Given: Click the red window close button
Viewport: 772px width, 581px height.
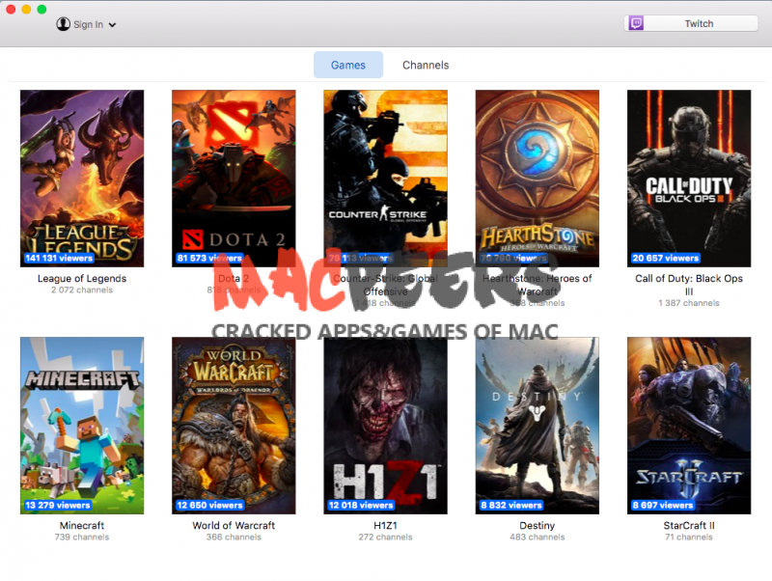Looking at the screenshot, I should pyautogui.click(x=11, y=9).
